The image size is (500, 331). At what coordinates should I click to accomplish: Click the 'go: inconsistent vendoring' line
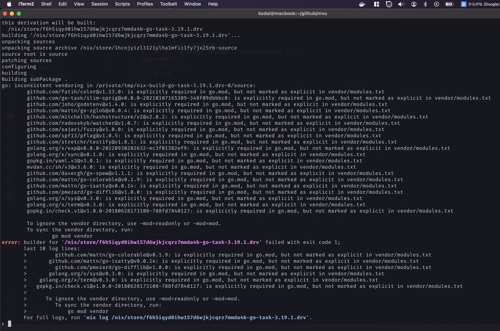point(128,85)
